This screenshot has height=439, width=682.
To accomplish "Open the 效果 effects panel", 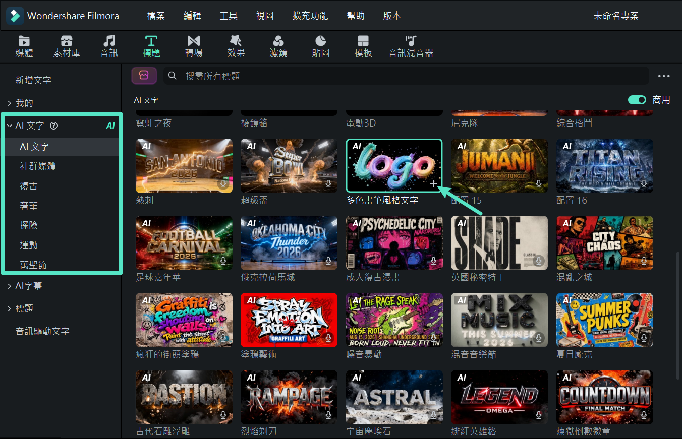I will [236, 46].
